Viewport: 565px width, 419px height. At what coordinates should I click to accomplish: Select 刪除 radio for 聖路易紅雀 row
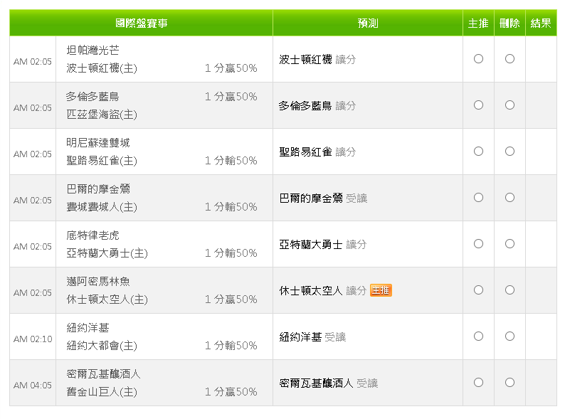coord(509,152)
